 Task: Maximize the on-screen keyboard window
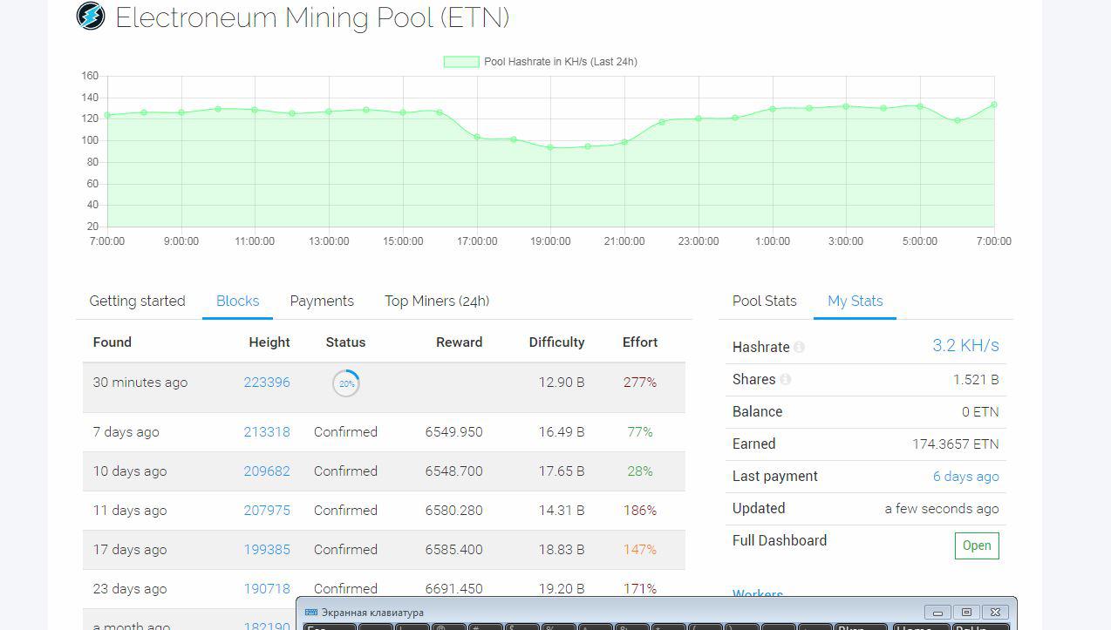[966, 613]
